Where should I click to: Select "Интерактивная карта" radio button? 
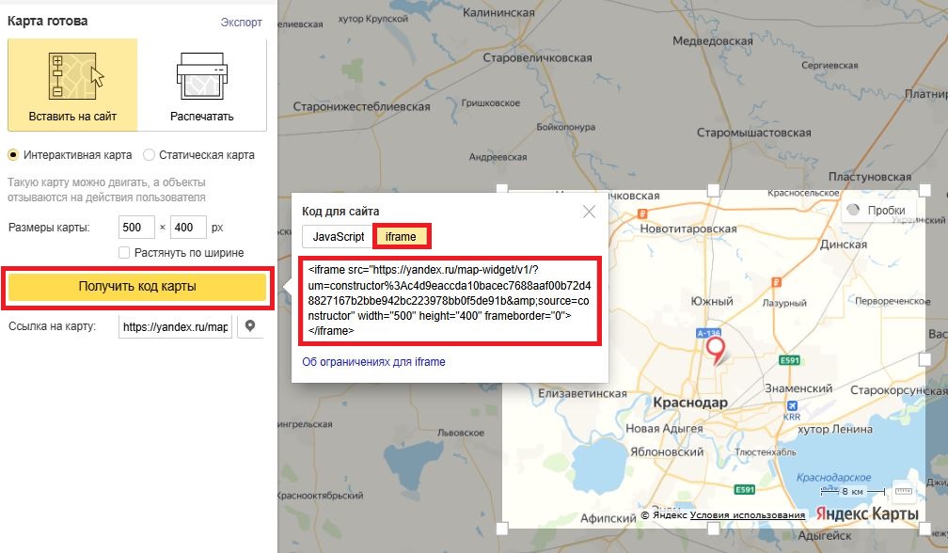point(13,155)
